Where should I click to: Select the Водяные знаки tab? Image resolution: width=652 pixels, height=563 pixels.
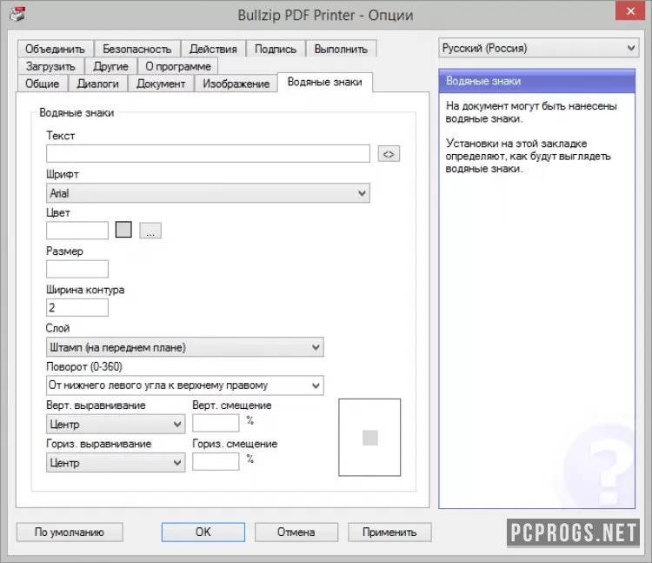click(x=325, y=82)
